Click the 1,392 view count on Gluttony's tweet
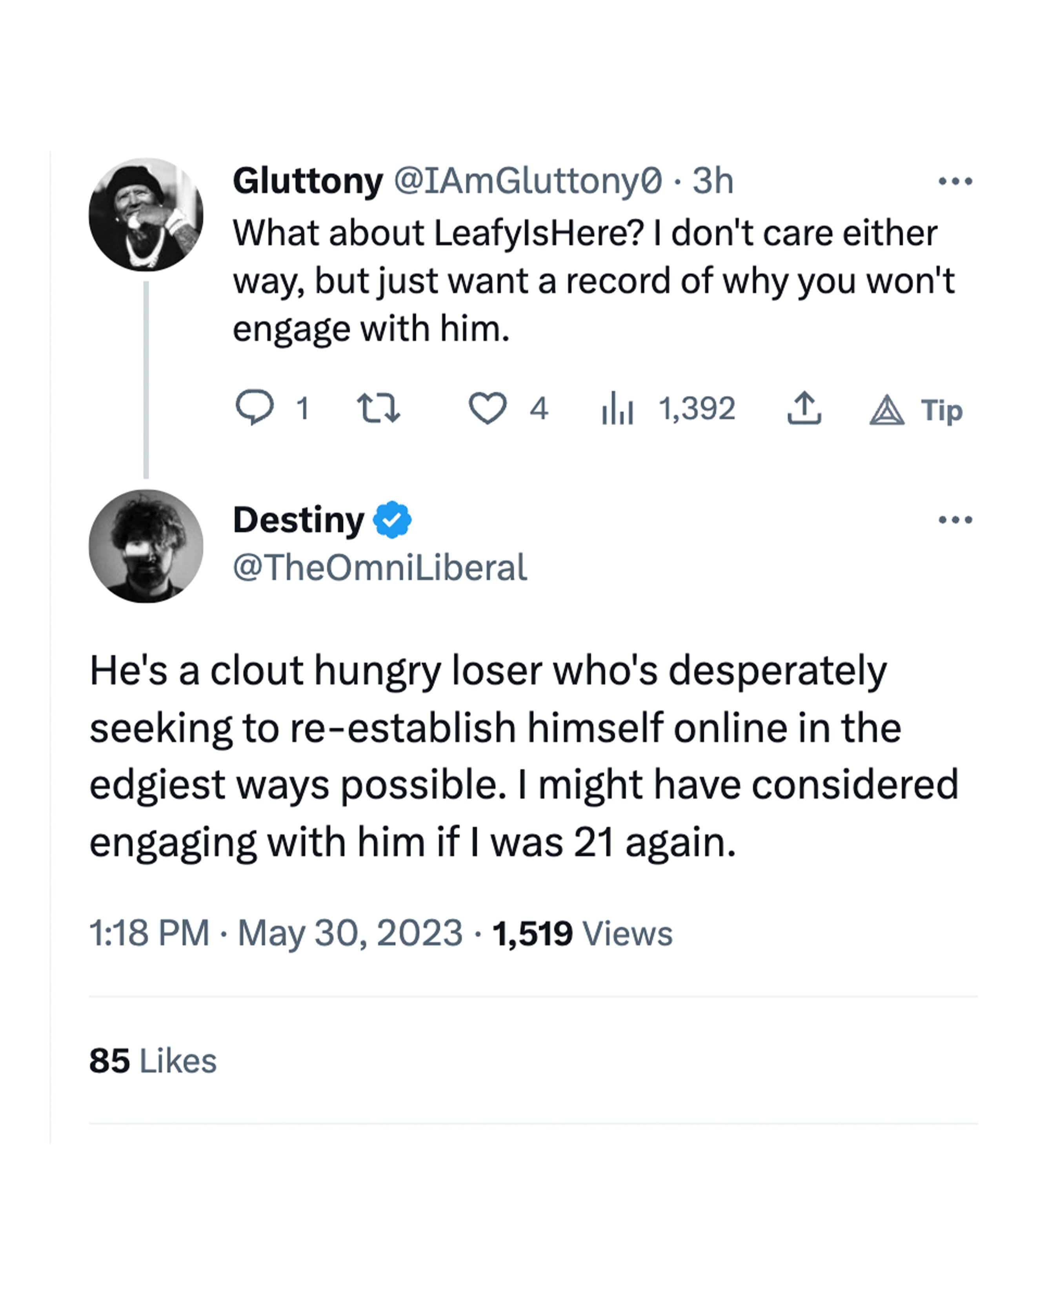Screen dimensions: 1059x1295 697,408
